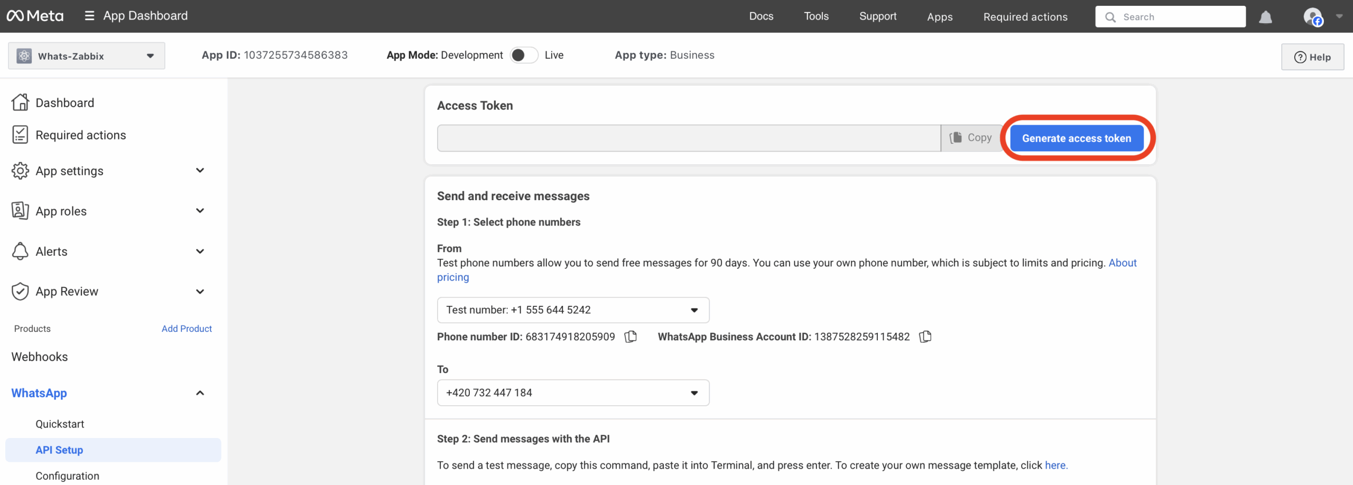Expand App settings section
Image resolution: width=1353 pixels, height=485 pixels.
coord(200,170)
